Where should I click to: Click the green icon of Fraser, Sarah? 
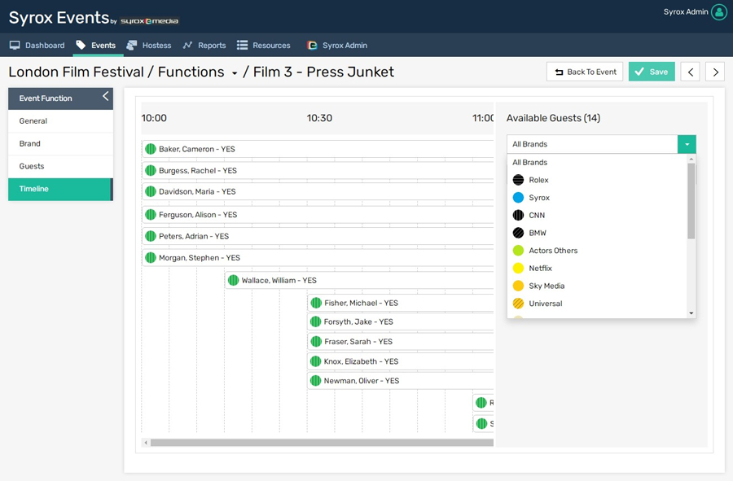[x=316, y=341]
